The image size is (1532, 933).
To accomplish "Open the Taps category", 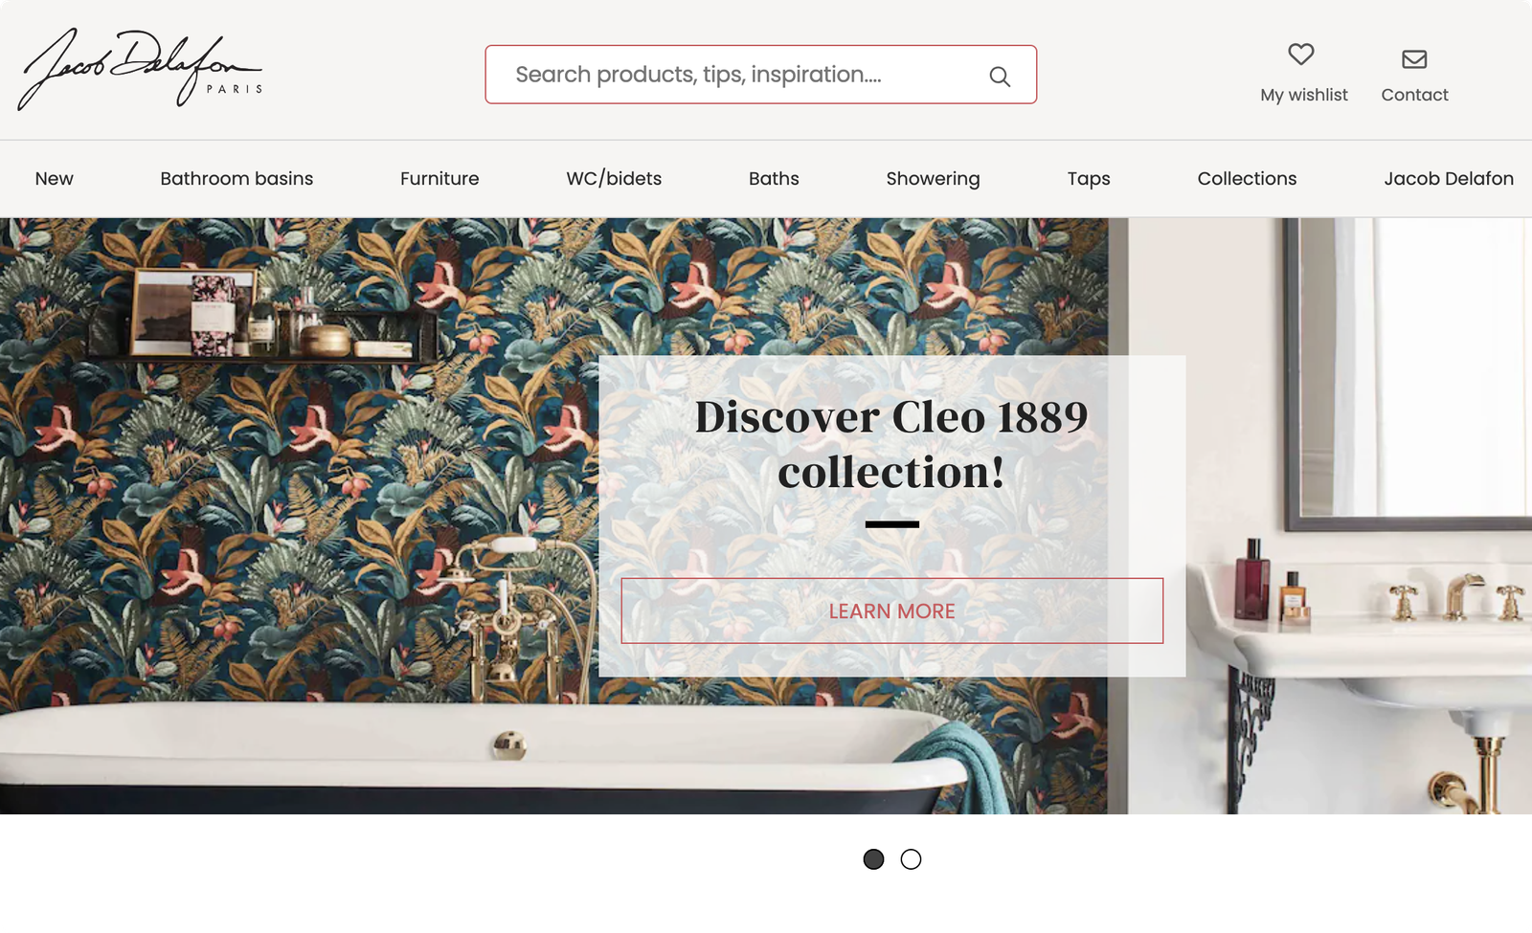I will click(x=1089, y=179).
